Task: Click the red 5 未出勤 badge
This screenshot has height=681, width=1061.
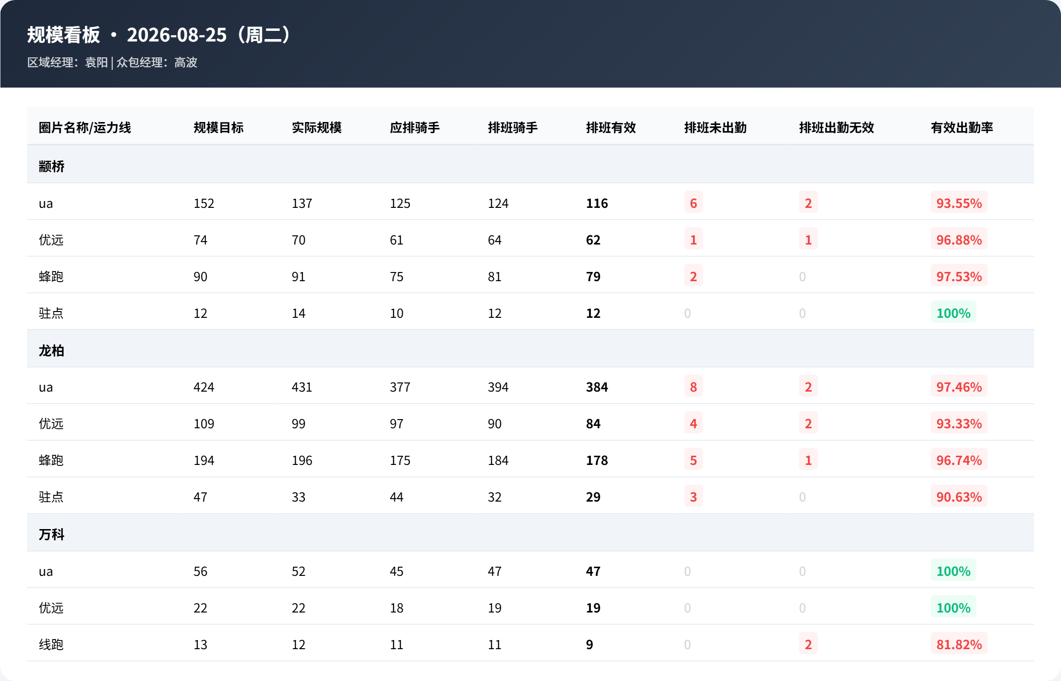Action: click(x=693, y=459)
